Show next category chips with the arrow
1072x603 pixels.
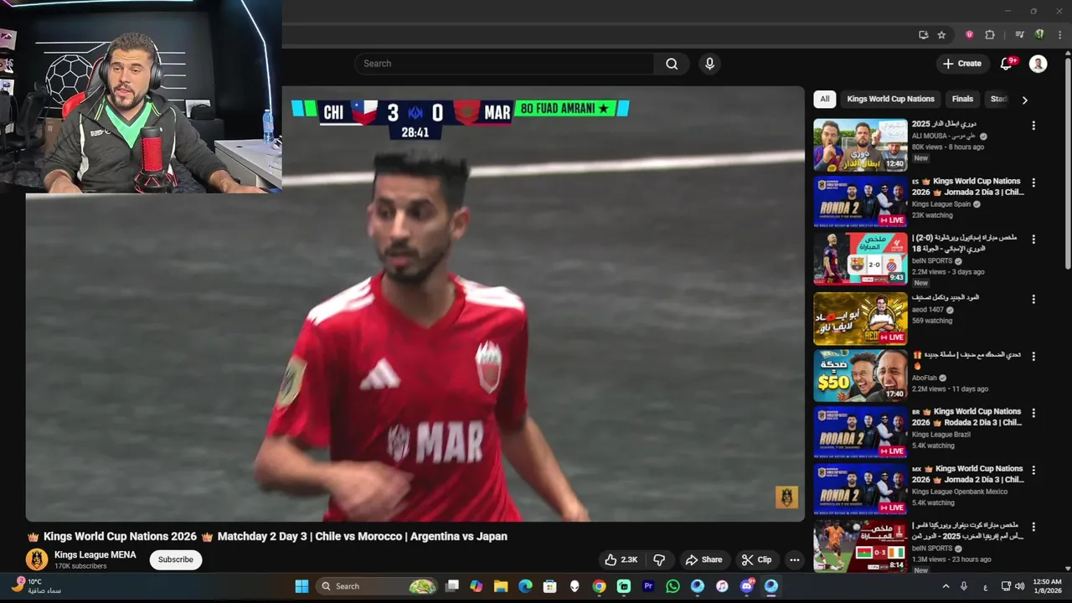tap(1024, 100)
